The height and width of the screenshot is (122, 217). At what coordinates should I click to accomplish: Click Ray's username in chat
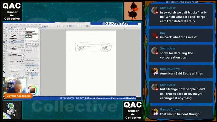[163, 33]
